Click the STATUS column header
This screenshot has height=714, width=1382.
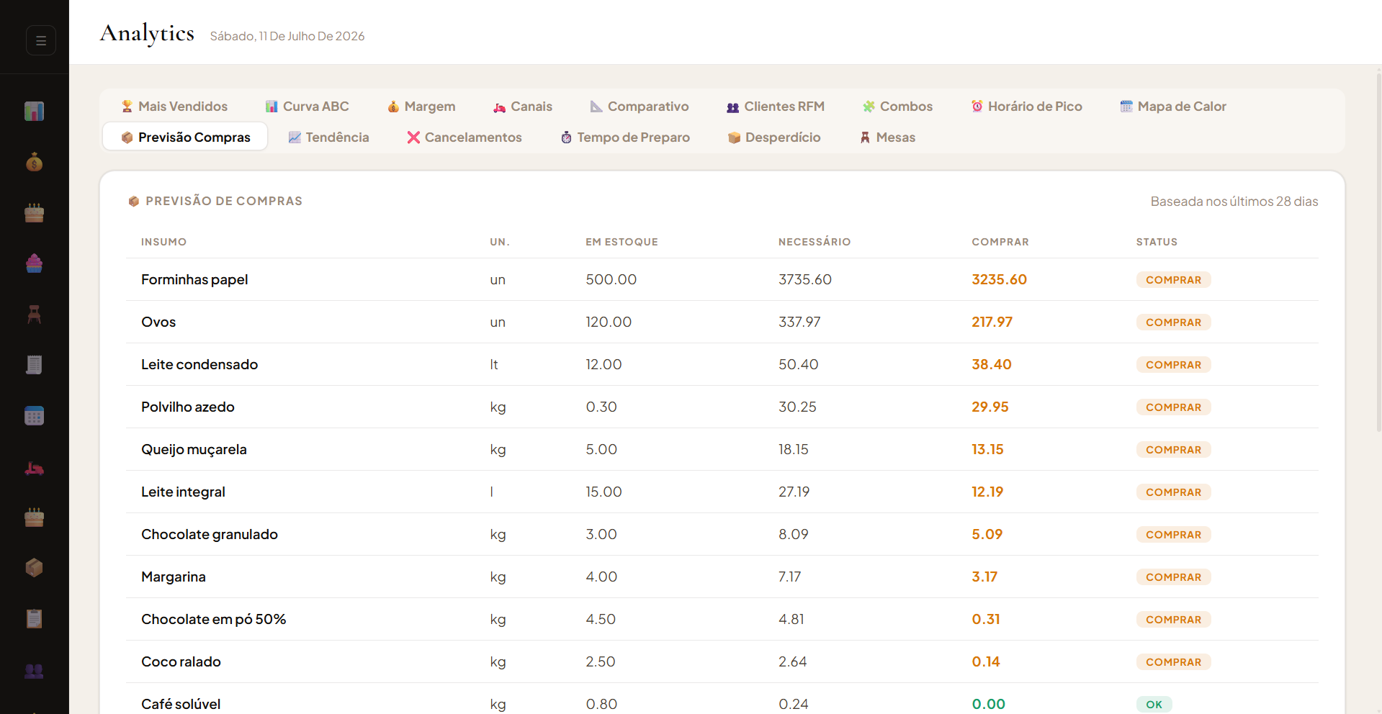pos(1157,242)
